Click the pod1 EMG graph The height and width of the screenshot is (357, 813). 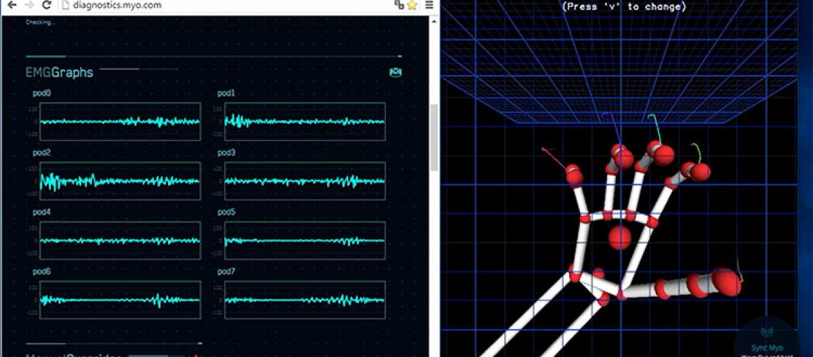[x=305, y=122]
